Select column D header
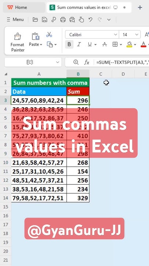The height and width of the screenshot is (266, 149). pos(123,74)
